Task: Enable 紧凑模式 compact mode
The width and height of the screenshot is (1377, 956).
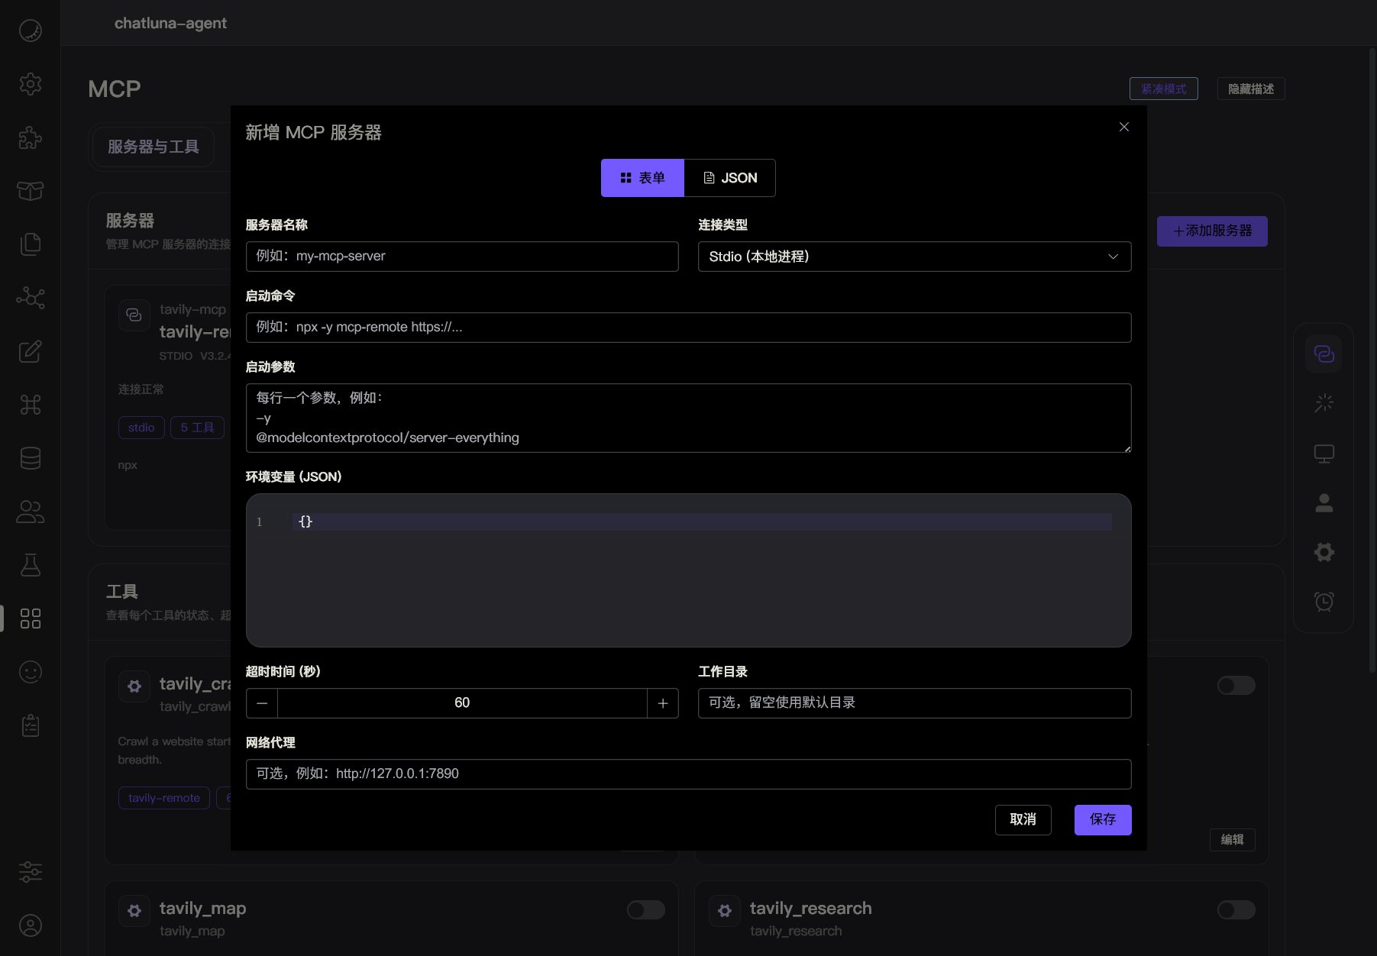Action: [x=1163, y=89]
